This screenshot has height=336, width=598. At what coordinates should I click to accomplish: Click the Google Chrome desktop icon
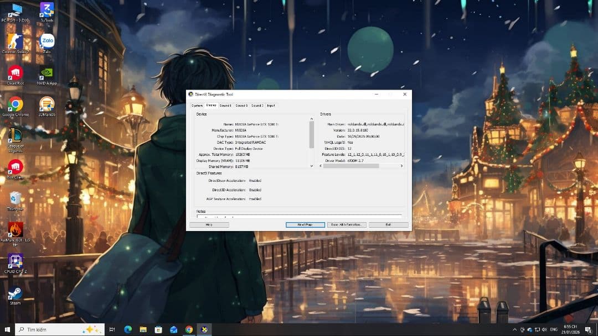click(15, 105)
